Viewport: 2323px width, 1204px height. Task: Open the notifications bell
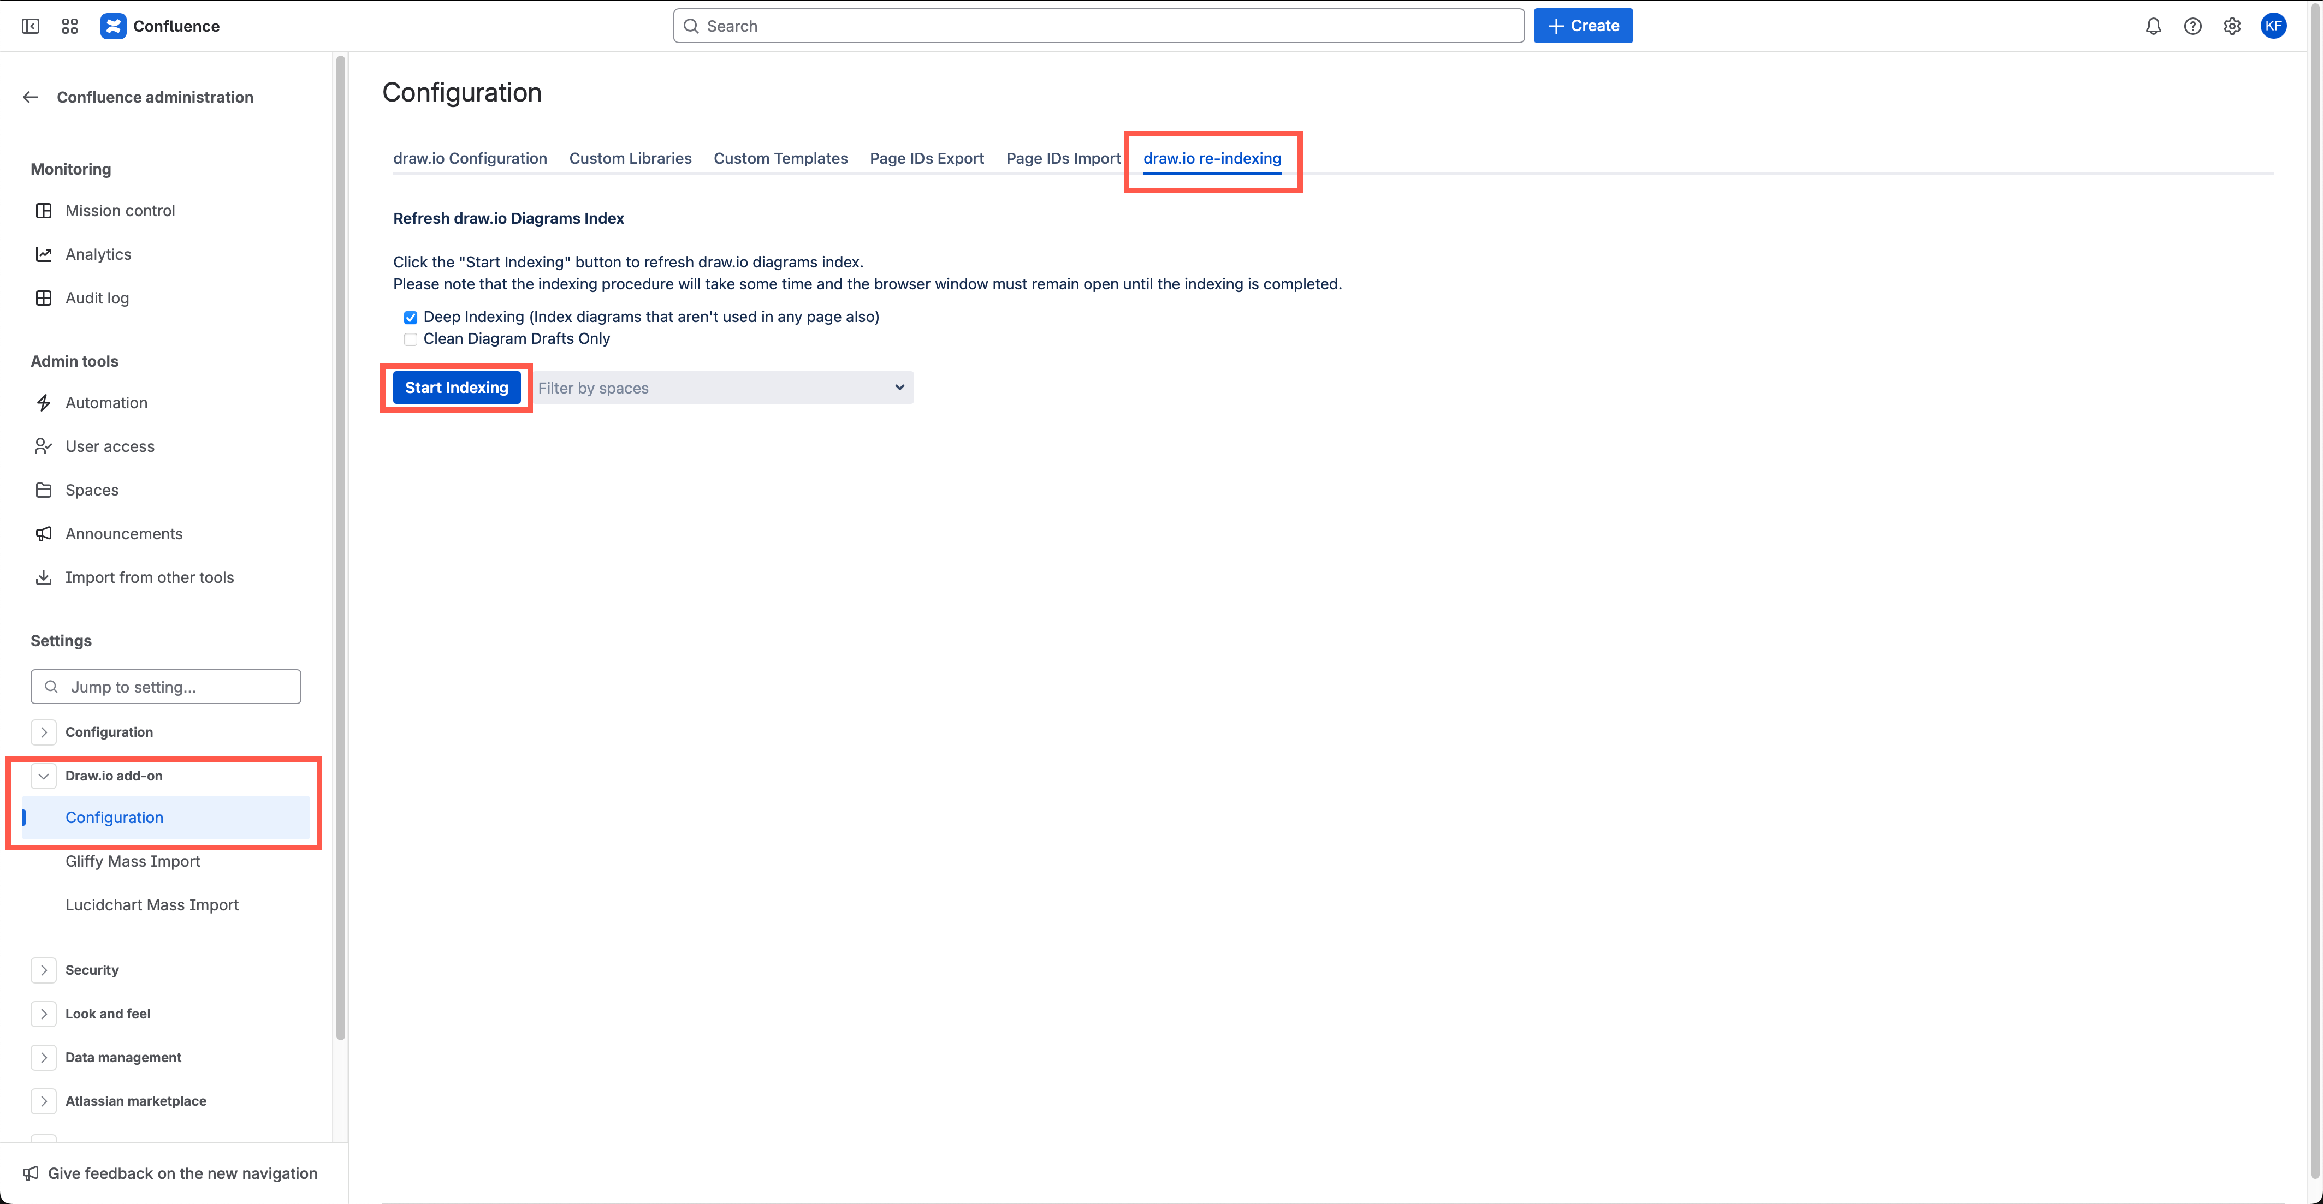pyautogui.click(x=2154, y=26)
